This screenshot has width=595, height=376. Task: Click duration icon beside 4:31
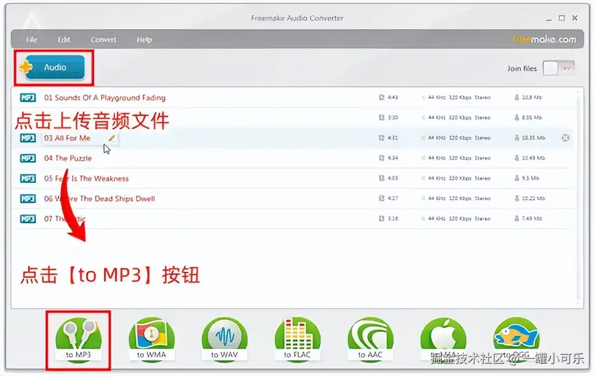(x=381, y=138)
